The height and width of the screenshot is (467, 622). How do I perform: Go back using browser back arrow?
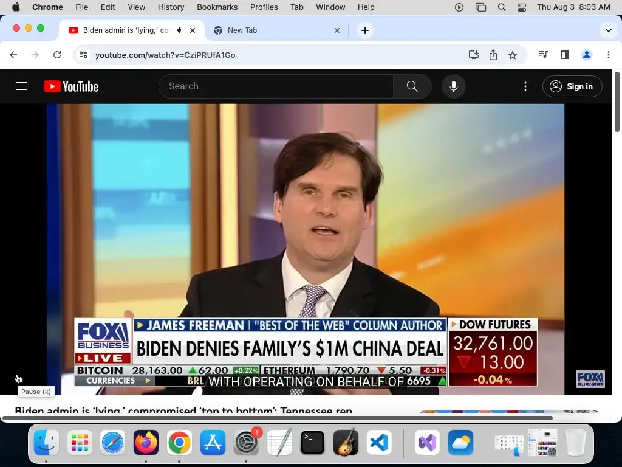click(13, 55)
